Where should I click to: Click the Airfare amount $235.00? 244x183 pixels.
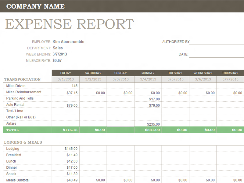153,124
